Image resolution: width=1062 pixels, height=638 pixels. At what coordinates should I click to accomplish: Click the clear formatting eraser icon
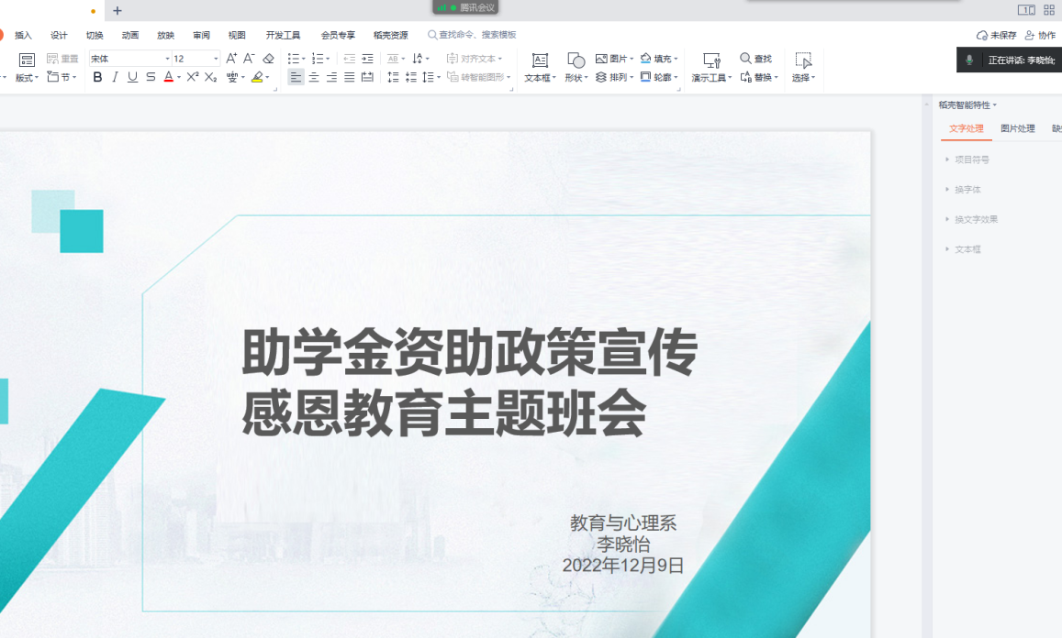(268, 59)
